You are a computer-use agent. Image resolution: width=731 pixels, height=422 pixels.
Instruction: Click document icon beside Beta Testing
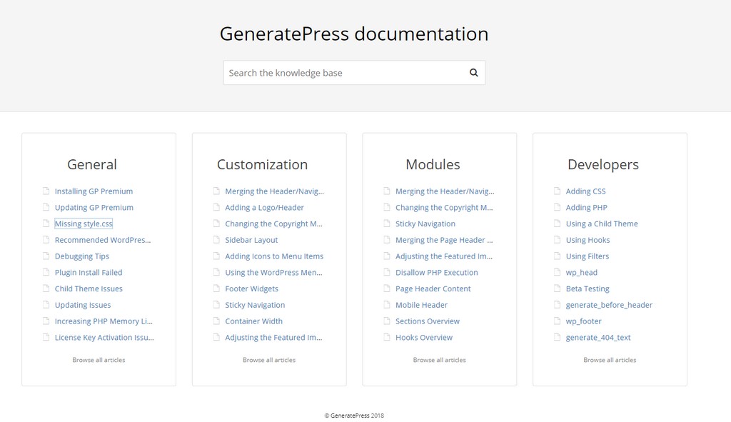tap(557, 288)
